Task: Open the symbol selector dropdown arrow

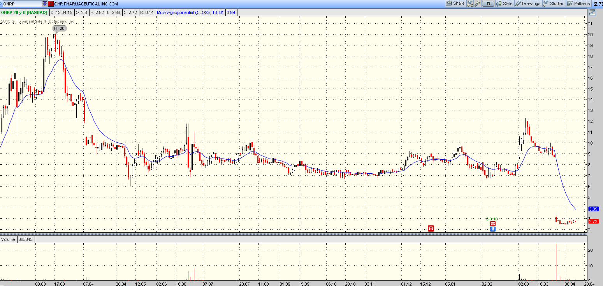Action: [45, 3]
